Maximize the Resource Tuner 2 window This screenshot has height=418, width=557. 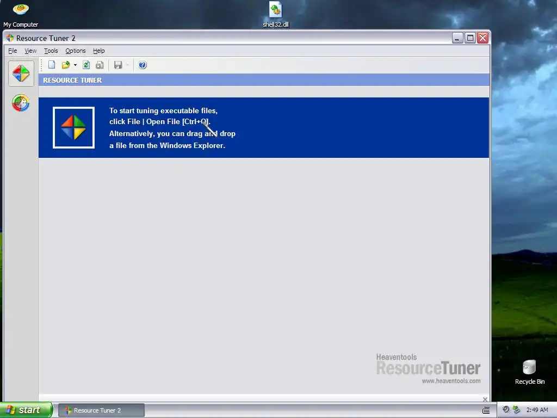(x=470, y=38)
